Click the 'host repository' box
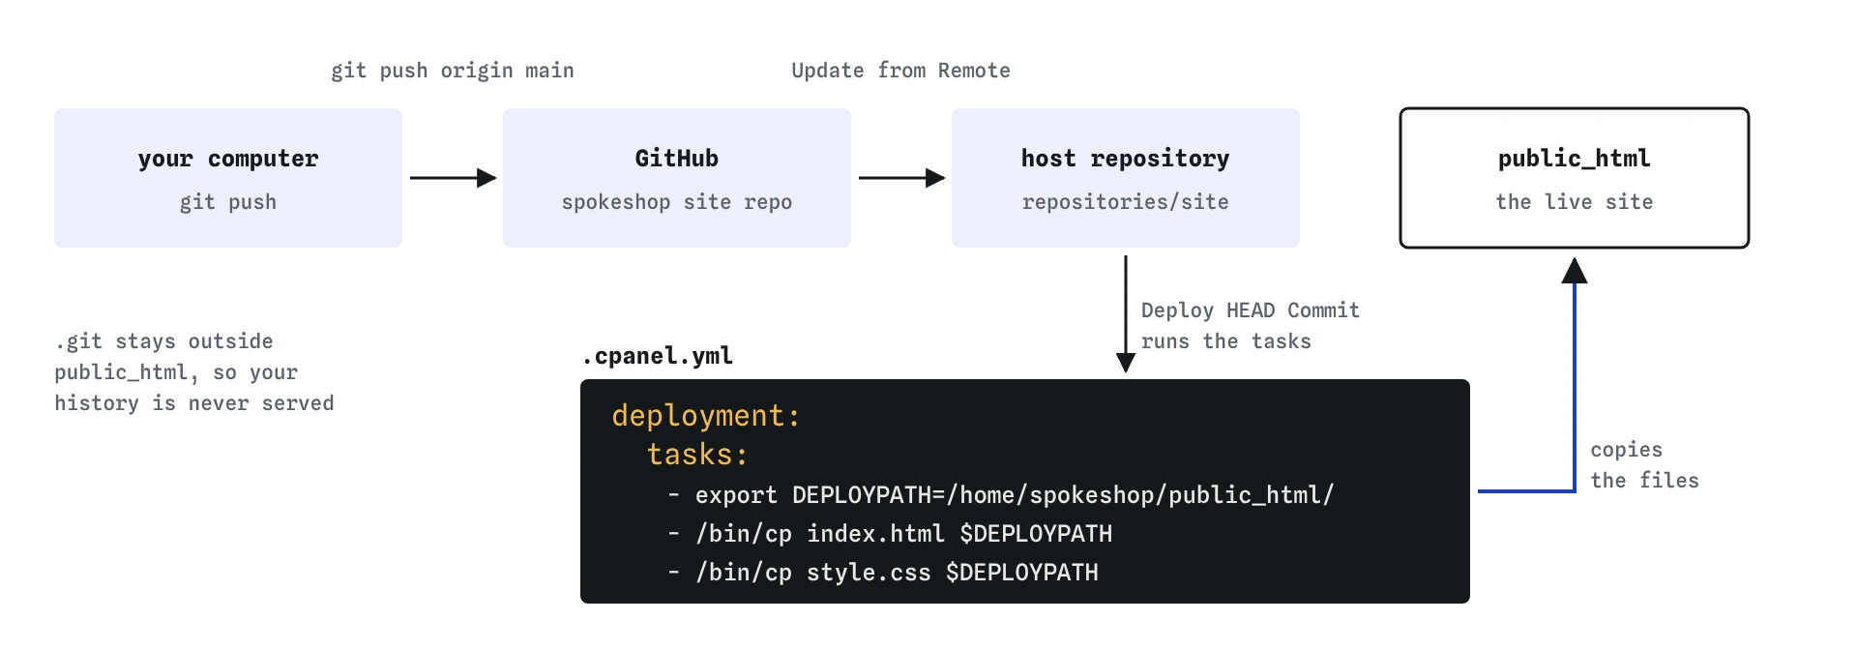The image size is (1857, 650). click(1126, 178)
